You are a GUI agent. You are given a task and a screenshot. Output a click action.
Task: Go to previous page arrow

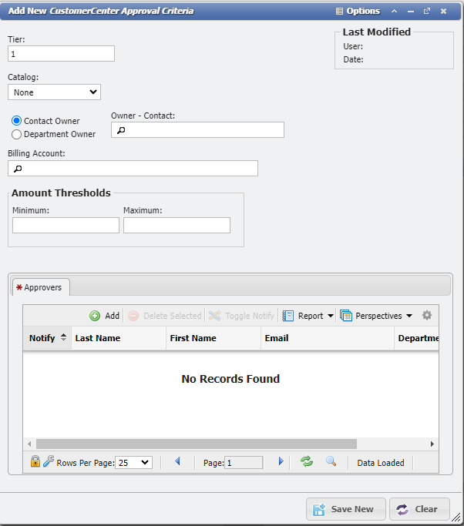click(178, 462)
